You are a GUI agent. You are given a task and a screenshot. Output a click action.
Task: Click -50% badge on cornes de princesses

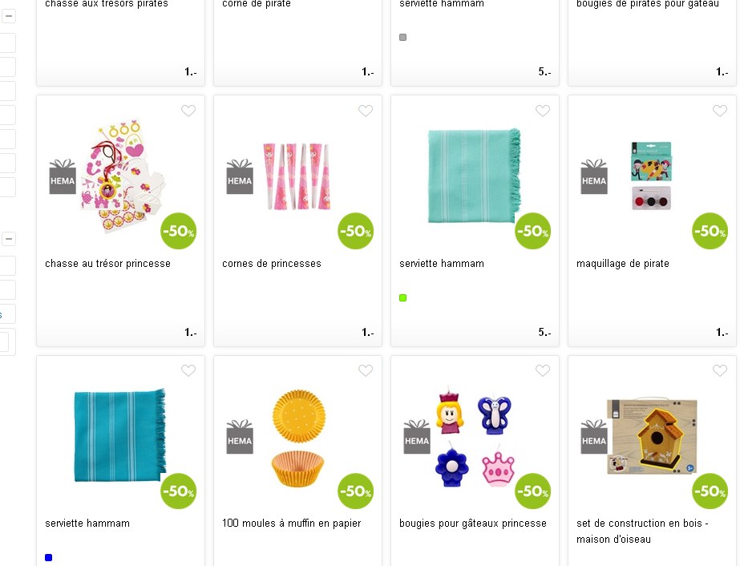(355, 231)
